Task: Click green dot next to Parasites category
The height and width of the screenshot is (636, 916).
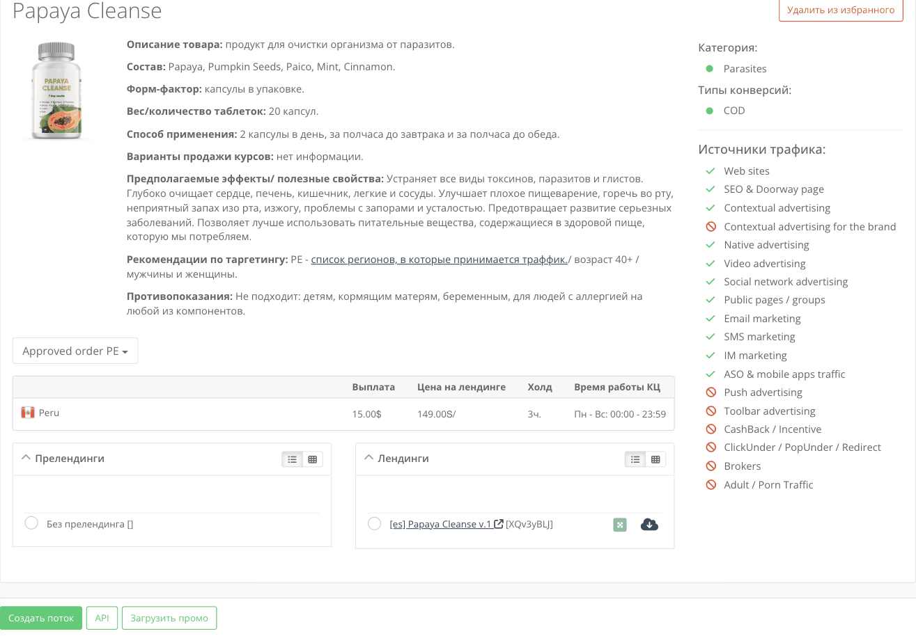Action: 710,68
